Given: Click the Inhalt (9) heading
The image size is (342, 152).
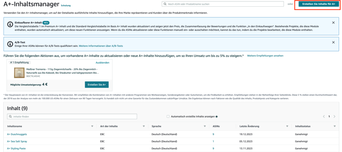Looking at the screenshot, I should tap(17, 108).
